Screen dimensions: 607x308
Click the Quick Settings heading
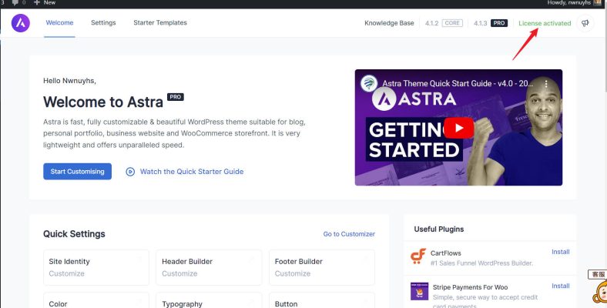tap(74, 234)
